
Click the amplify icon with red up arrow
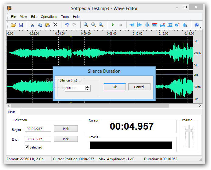(x=177, y=25)
